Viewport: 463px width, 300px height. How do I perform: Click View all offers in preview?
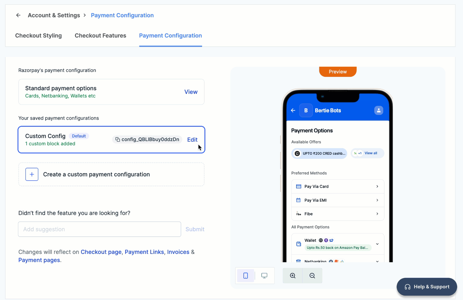click(x=371, y=153)
